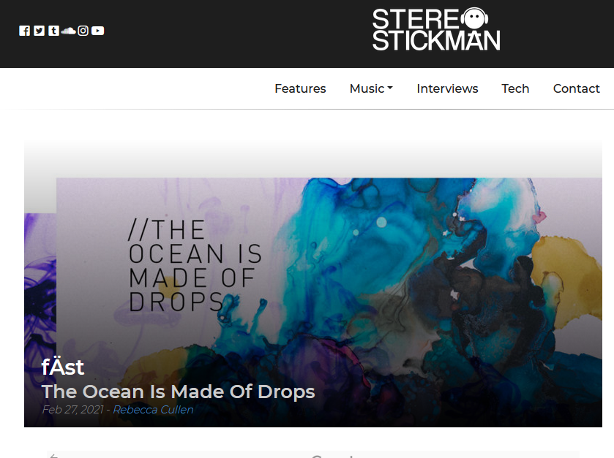Open the YouTube play icon
Image resolution: width=614 pixels, height=458 pixels.
point(98,31)
